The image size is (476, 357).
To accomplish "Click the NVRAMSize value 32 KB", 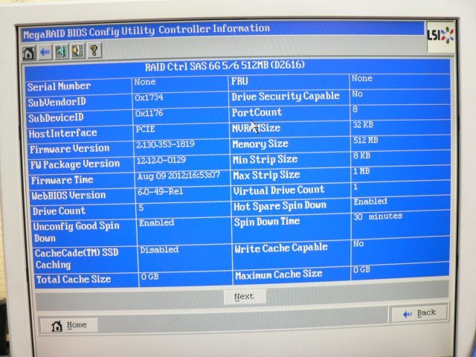I will [363, 125].
